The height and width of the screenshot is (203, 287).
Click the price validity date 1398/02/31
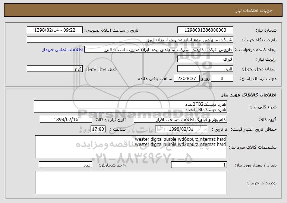(x=181, y=129)
